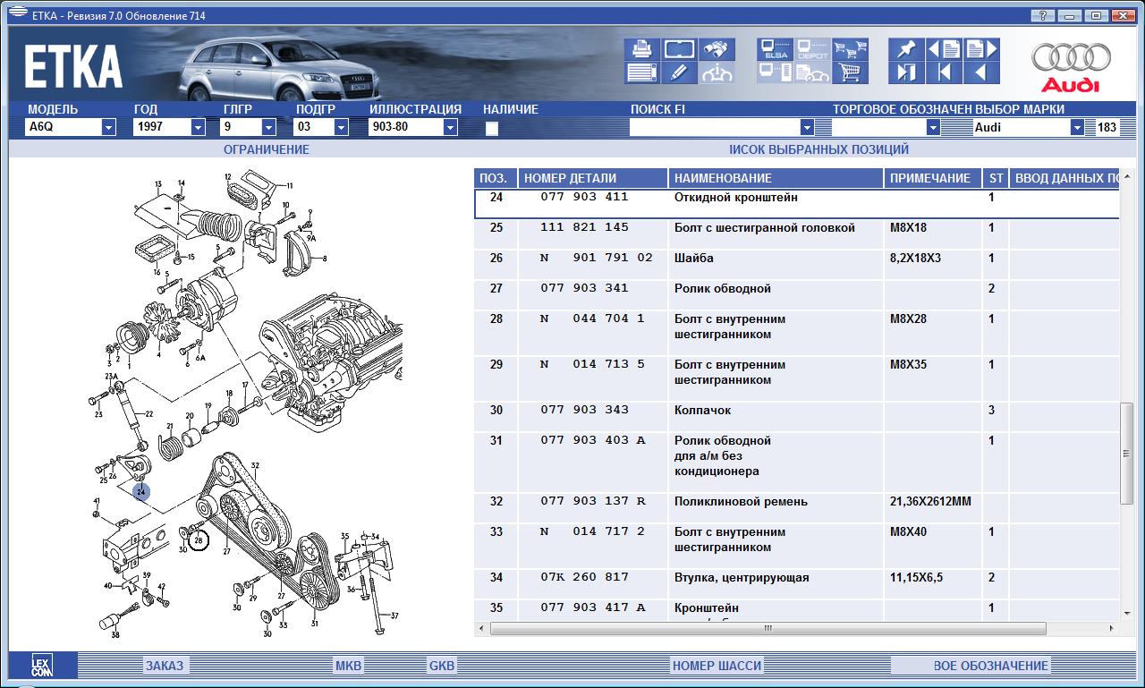
Task: Click the LEX COM logo icon
Action: pos(43,666)
